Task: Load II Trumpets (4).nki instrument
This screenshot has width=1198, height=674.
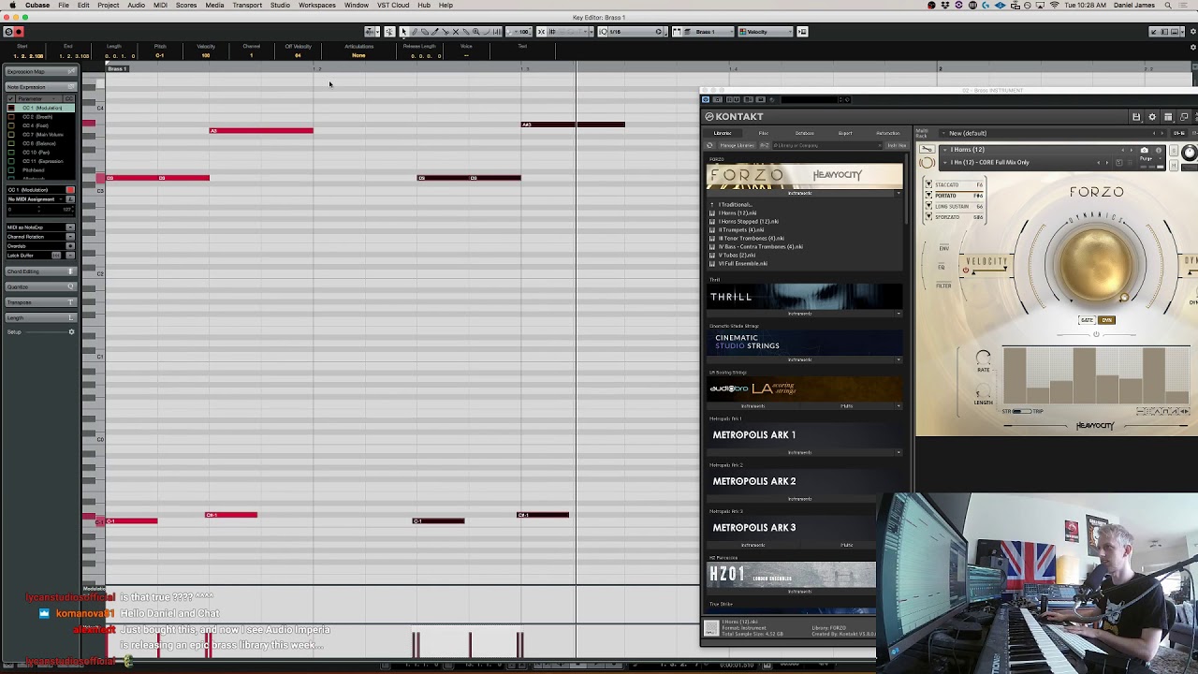Action: [x=741, y=229]
